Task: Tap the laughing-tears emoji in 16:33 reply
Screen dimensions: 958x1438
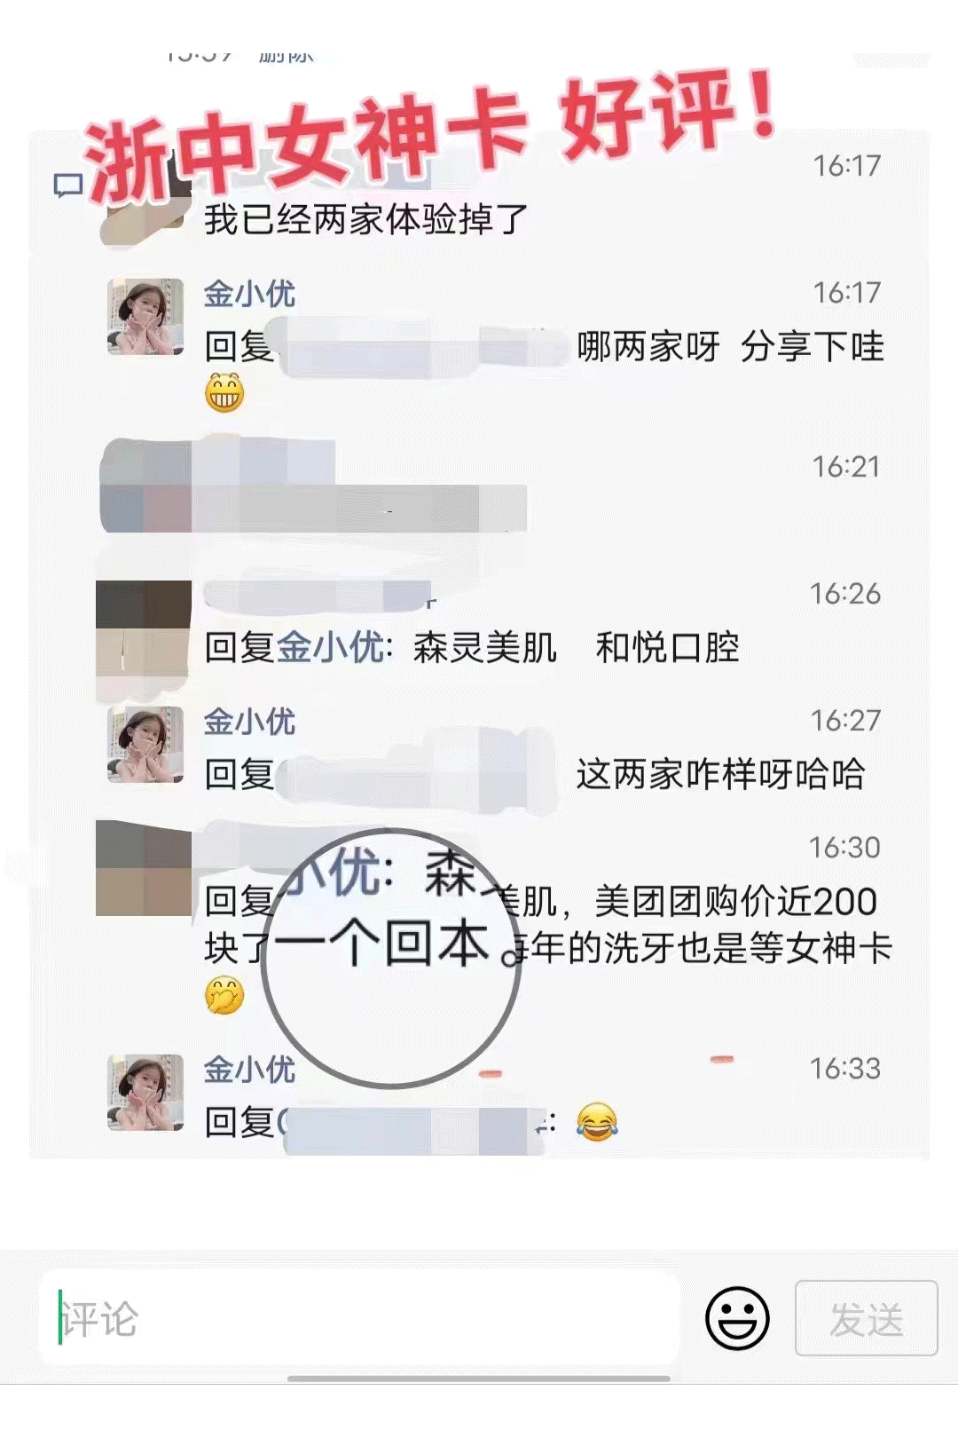Action: pyautogui.click(x=597, y=1122)
